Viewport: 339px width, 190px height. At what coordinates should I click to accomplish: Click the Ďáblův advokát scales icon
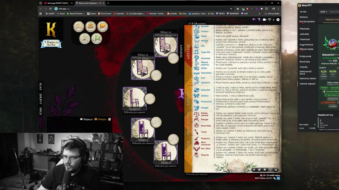197,114
